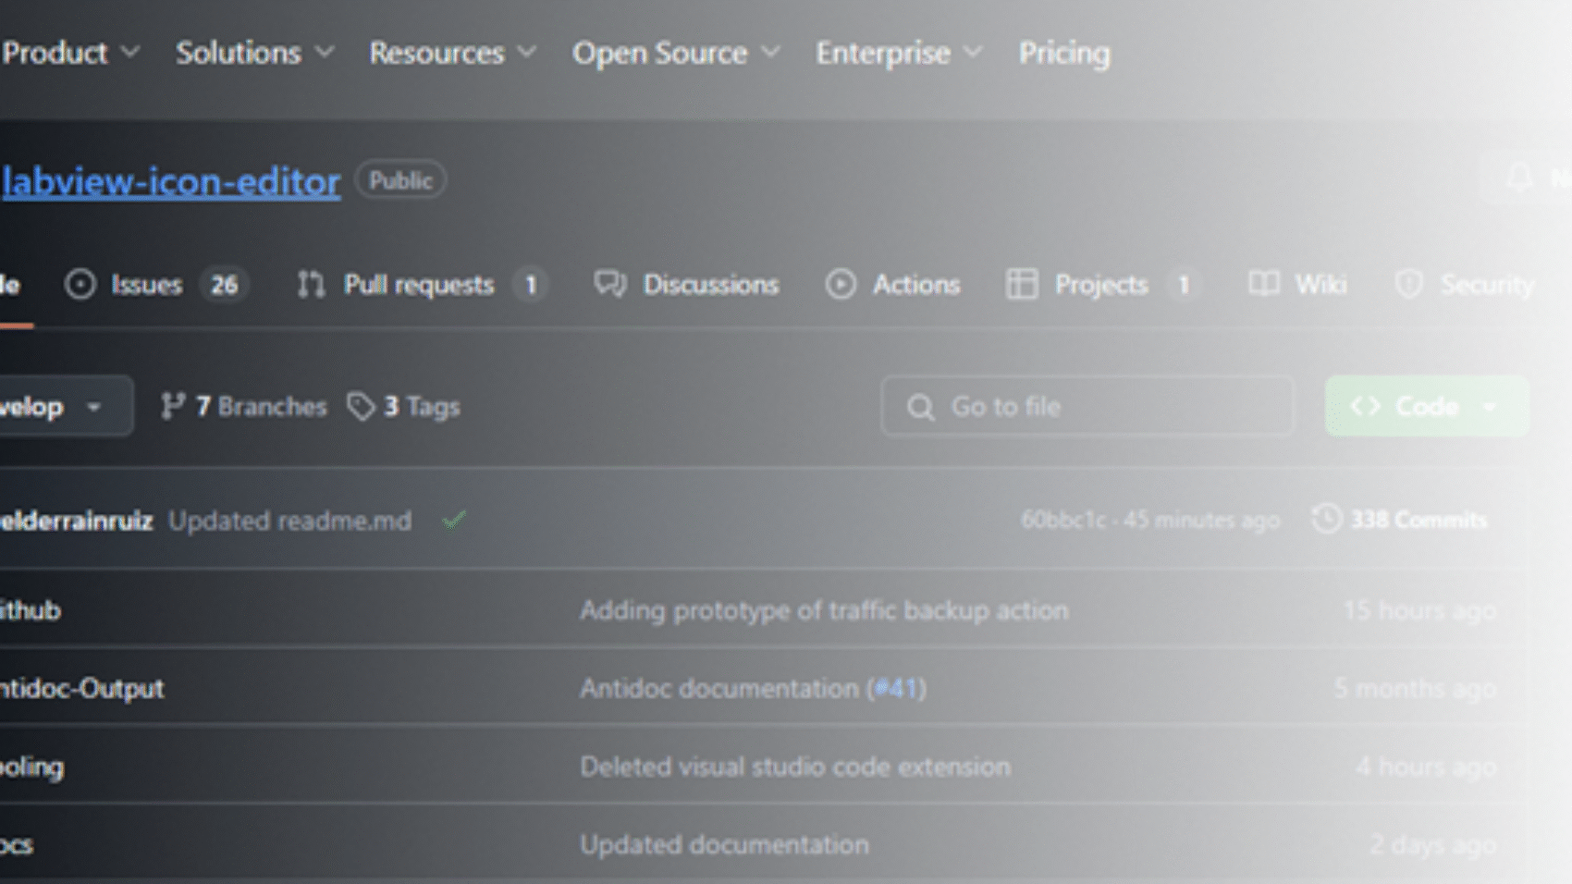Screen dimensions: 1572x884
Task: Click the notifications bell icon
Action: click(x=1519, y=178)
